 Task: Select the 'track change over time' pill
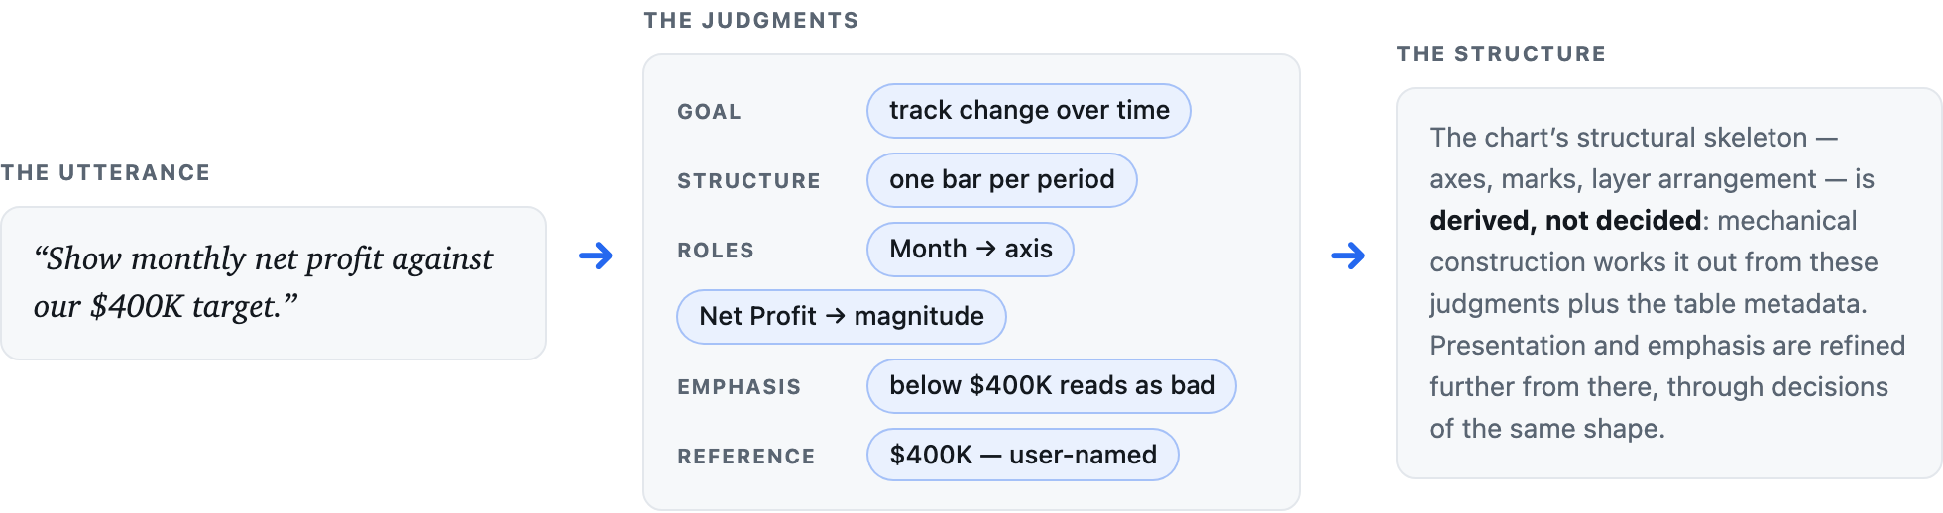click(x=1029, y=111)
